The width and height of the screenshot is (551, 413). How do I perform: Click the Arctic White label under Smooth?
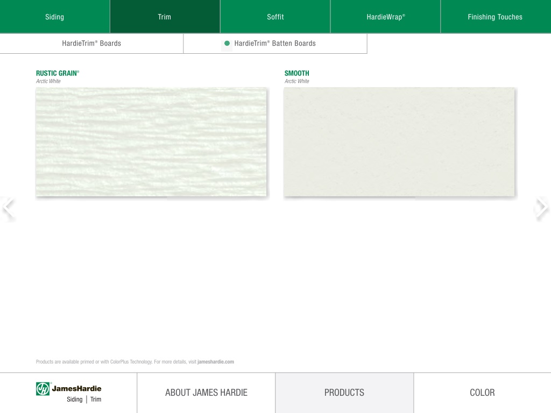point(297,81)
